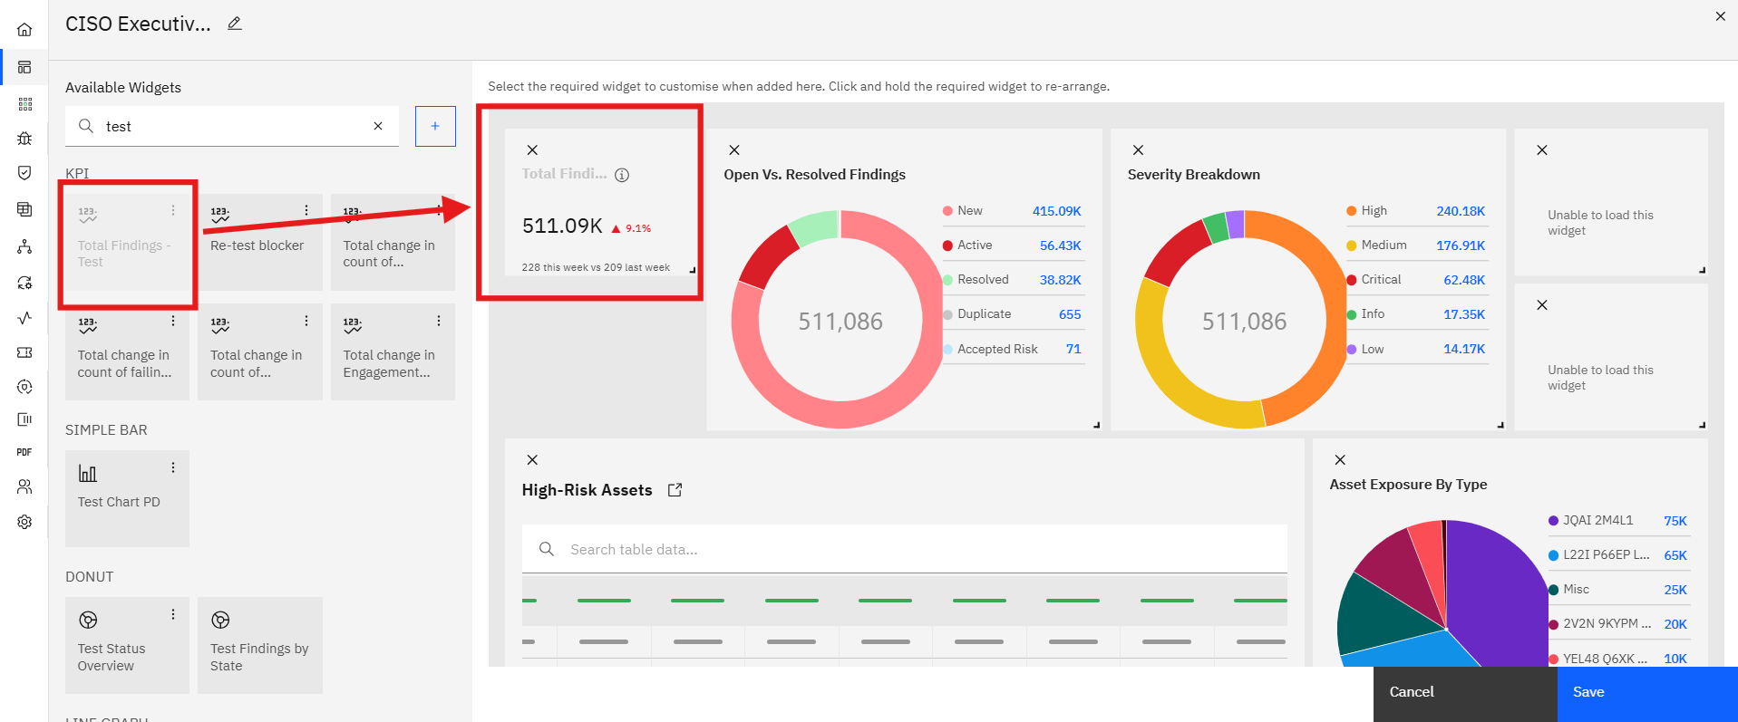
Task: Open options for Total Findings - Test widget
Action: click(x=173, y=210)
